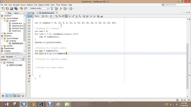Click Shift Line Right icon
This screenshot has width=191, height=107.
[x=87, y=16]
